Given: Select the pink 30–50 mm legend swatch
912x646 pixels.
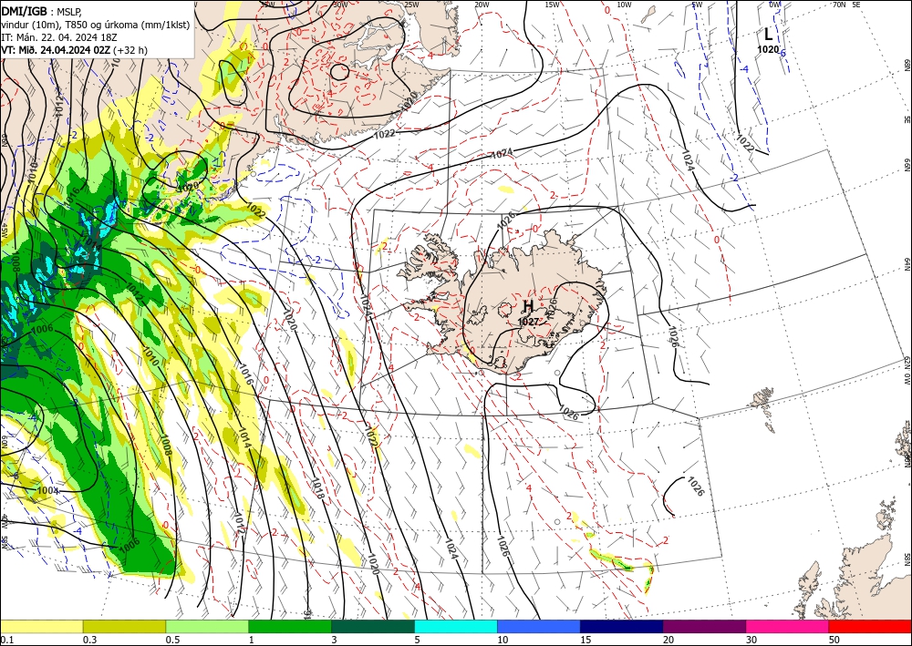Looking at the screenshot, I should (x=787, y=626).
